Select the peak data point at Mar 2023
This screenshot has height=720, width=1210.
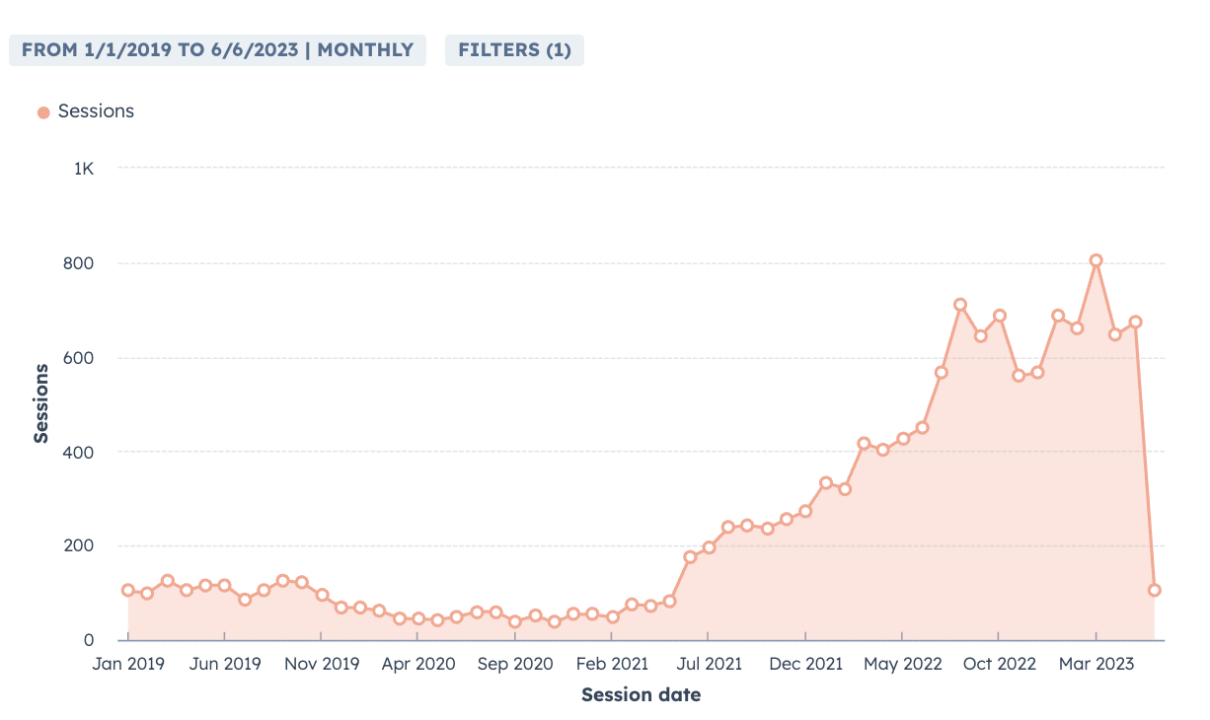1096,260
